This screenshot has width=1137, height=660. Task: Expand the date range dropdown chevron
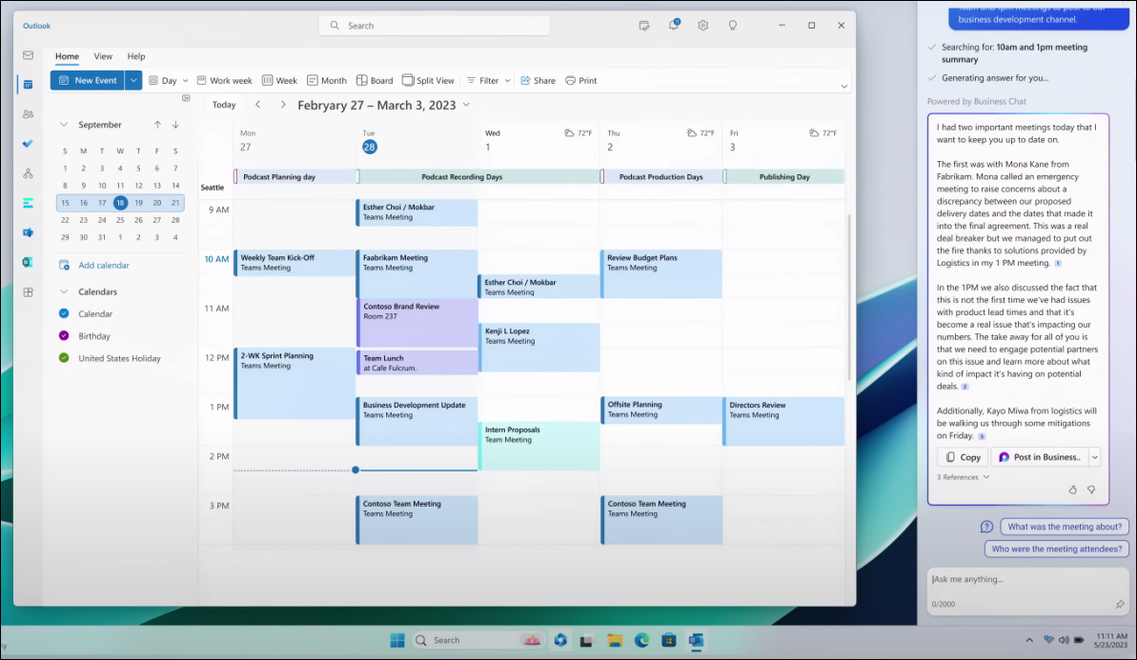point(466,105)
